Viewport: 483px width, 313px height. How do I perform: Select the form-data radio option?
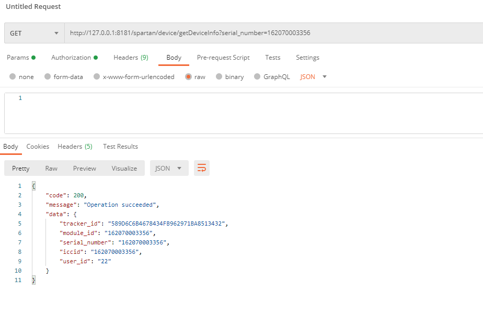48,76
